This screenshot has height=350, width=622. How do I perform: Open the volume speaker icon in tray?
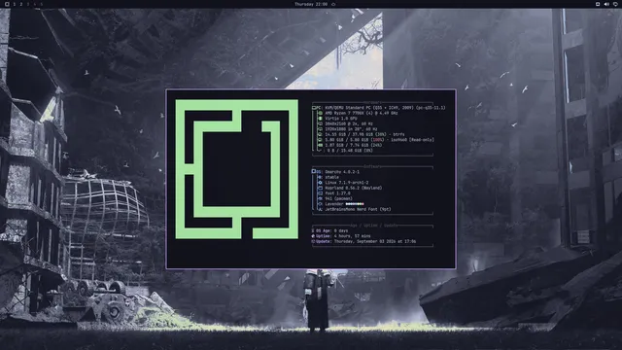[x=606, y=4]
